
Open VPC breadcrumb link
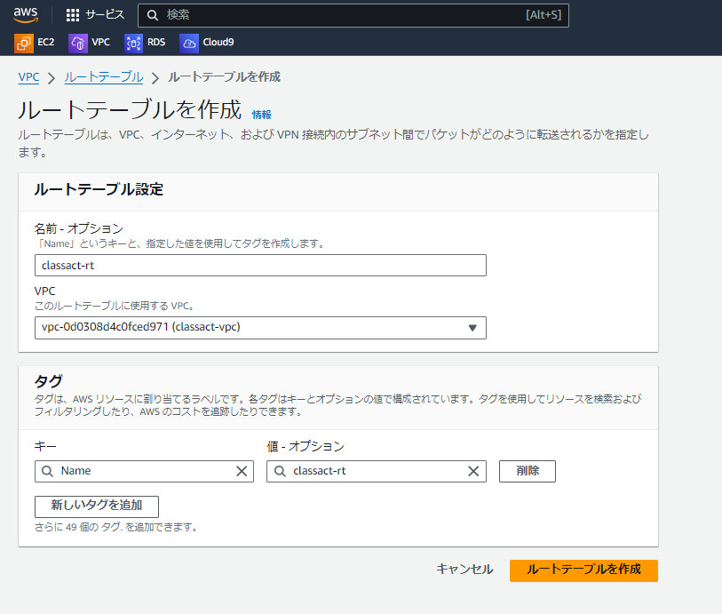(x=28, y=77)
